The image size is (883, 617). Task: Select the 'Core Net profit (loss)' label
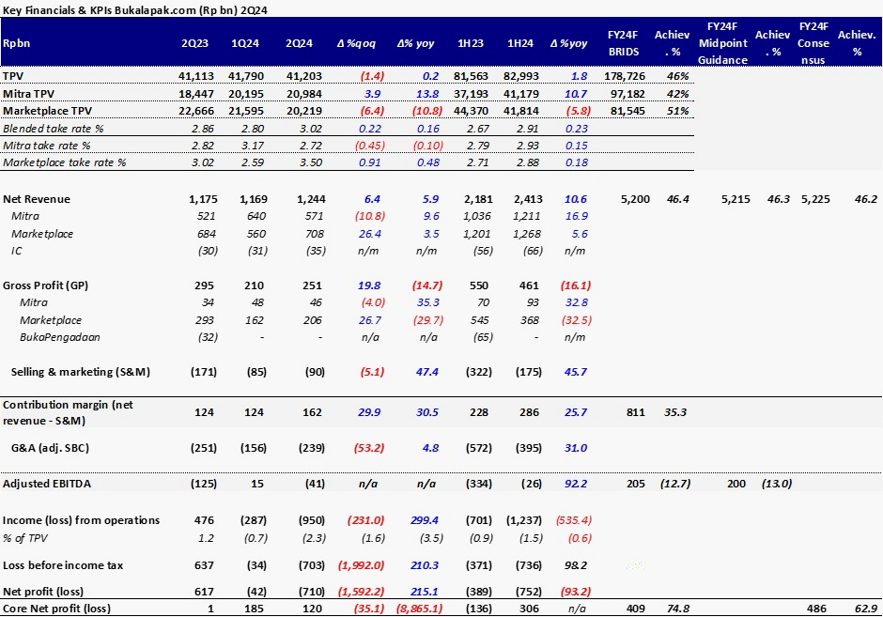point(57,609)
